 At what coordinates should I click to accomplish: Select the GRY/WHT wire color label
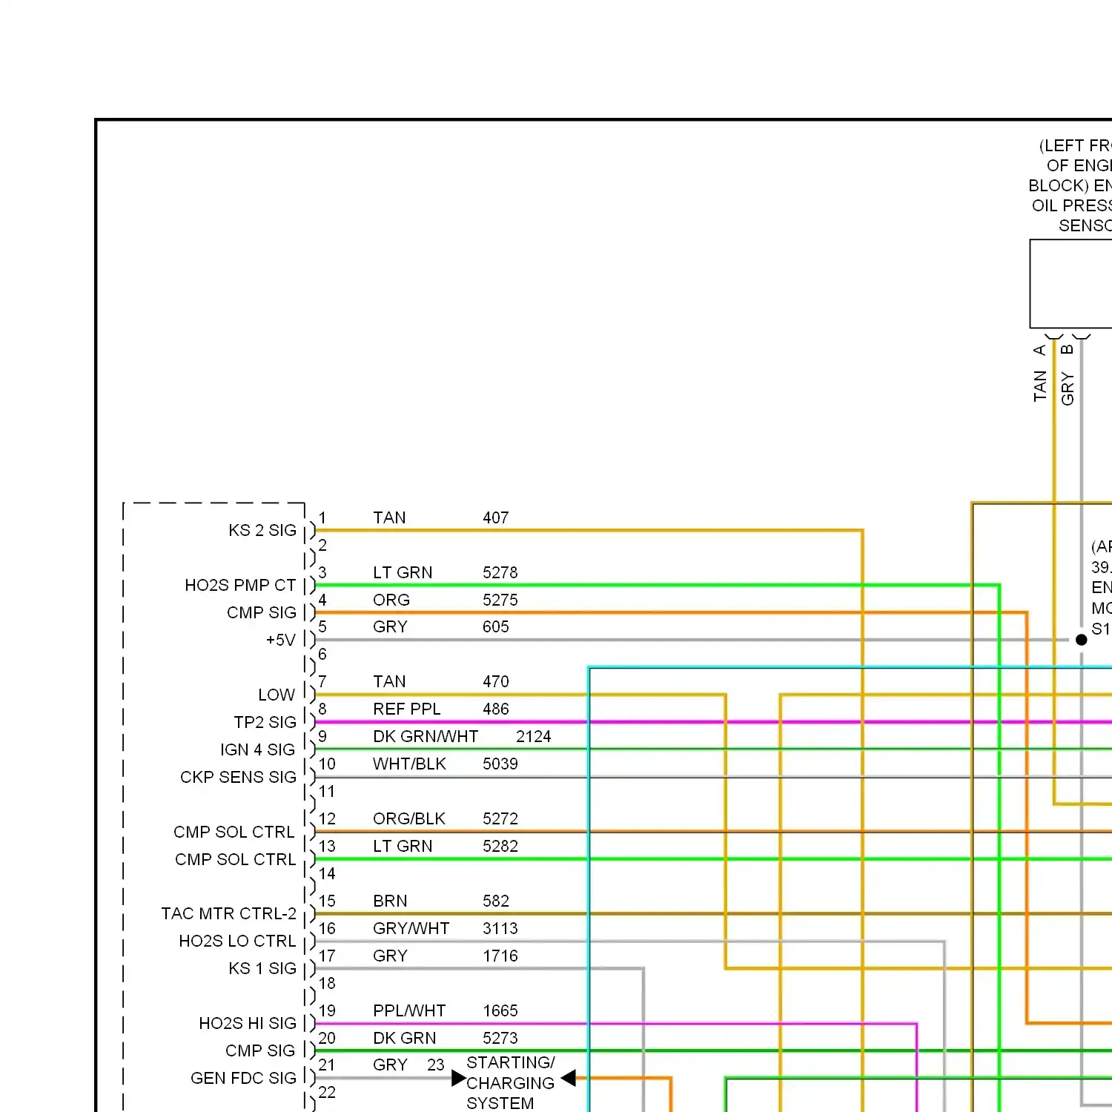click(x=411, y=928)
